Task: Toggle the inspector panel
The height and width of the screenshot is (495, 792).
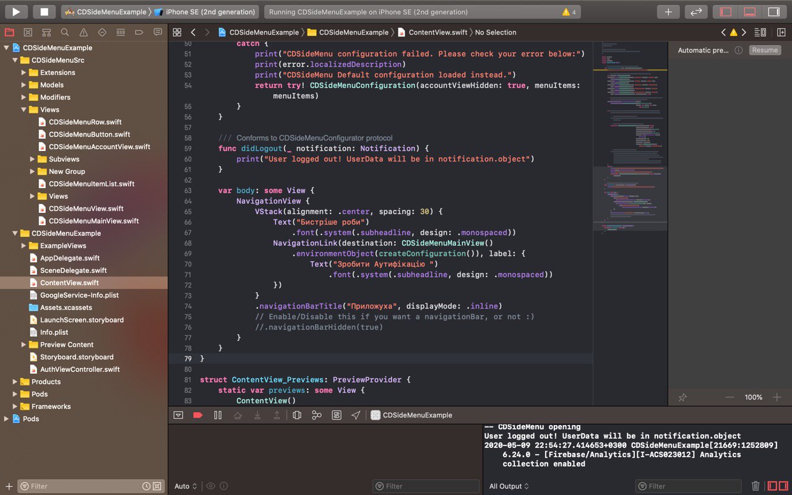Action: [773, 12]
